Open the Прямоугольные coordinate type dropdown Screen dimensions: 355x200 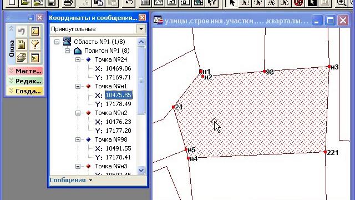(x=141, y=29)
